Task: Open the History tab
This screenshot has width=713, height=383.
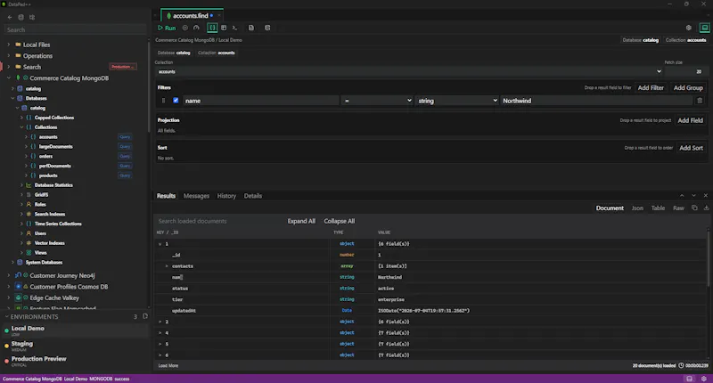Action: click(x=226, y=196)
